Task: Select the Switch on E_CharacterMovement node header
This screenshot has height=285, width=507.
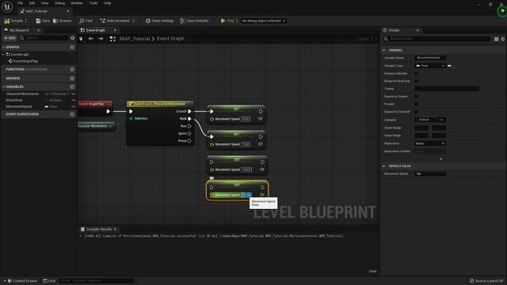Action: (x=160, y=104)
